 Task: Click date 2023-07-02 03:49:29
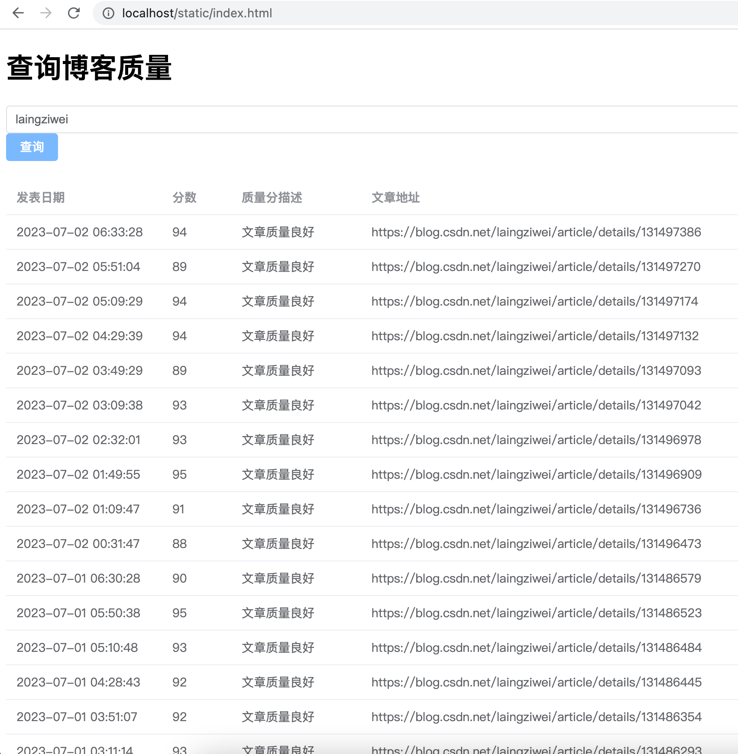(80, 371)
